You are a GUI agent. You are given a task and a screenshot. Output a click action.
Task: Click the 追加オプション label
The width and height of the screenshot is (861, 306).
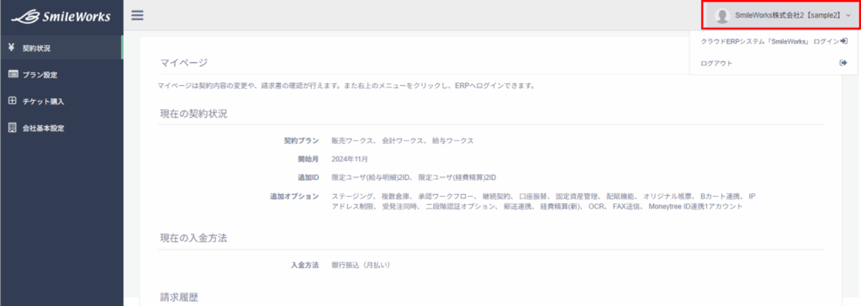[294, 196]
